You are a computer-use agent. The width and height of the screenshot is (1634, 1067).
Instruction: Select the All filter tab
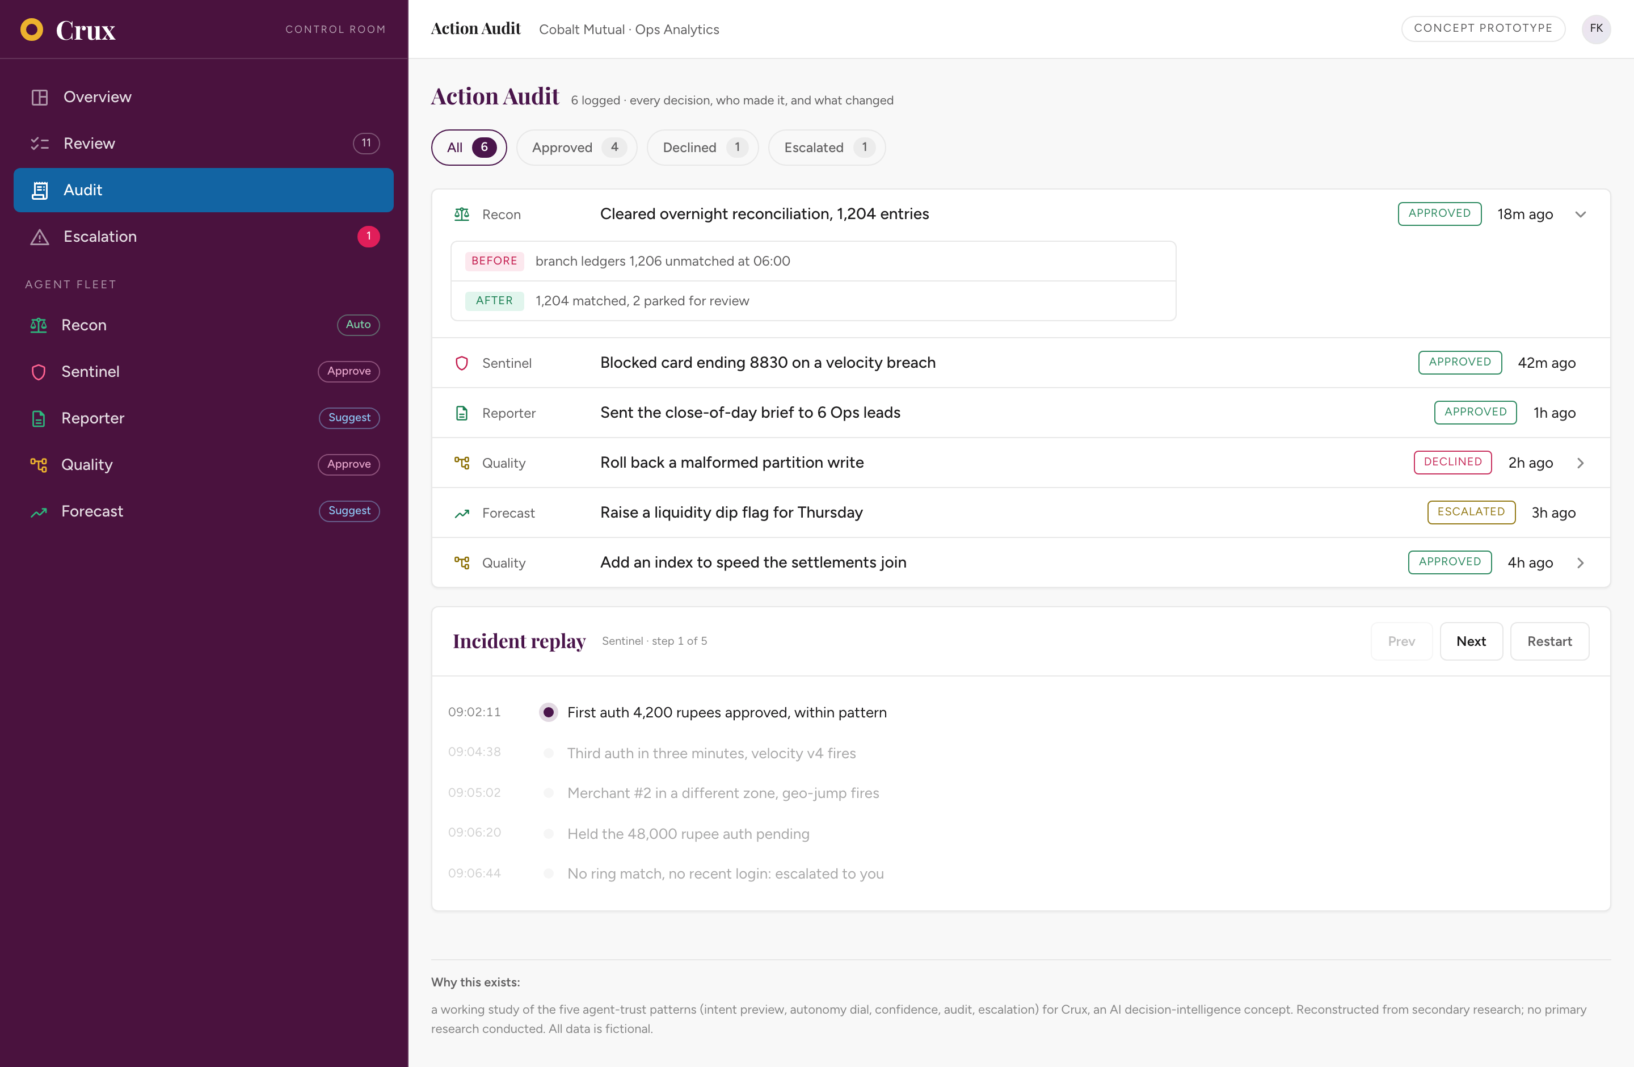469,148
